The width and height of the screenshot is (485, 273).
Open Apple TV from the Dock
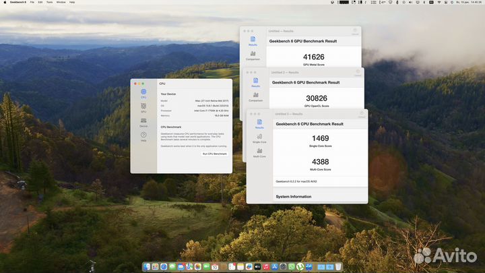tap(257, 266)
